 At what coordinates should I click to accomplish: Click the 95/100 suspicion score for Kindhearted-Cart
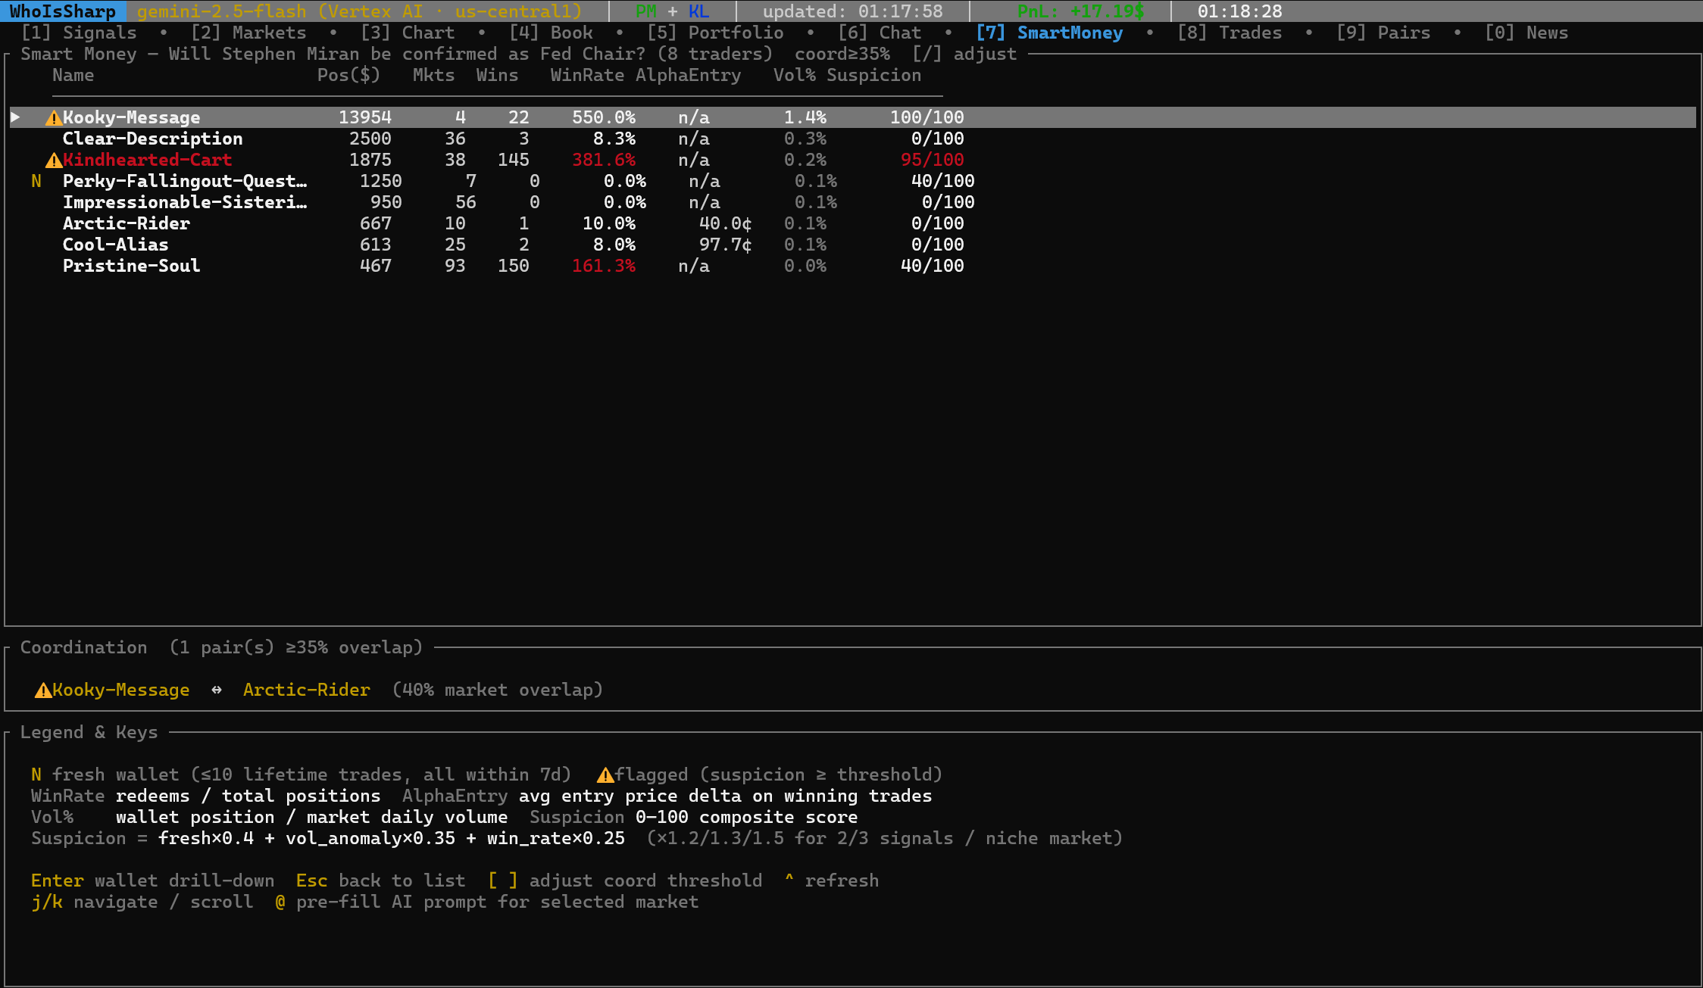click(x=931, y=161)
